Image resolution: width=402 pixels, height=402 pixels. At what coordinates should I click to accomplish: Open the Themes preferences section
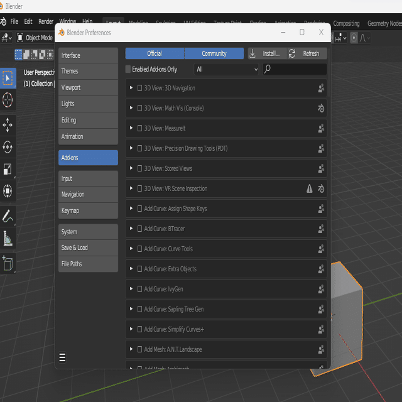[x=88, y=71]
